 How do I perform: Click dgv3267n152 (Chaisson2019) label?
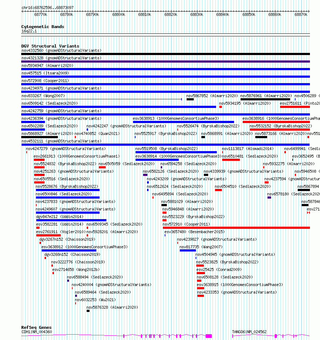pos(67,240)
